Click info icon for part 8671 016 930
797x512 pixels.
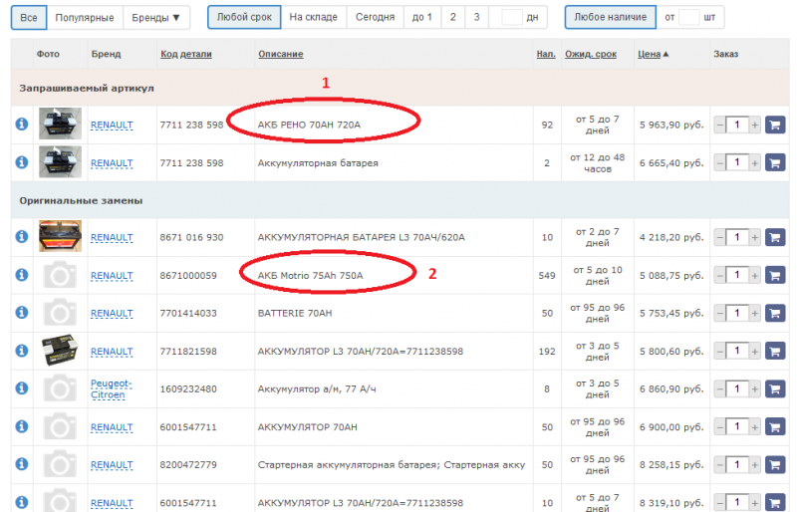[x=21, y=236]
